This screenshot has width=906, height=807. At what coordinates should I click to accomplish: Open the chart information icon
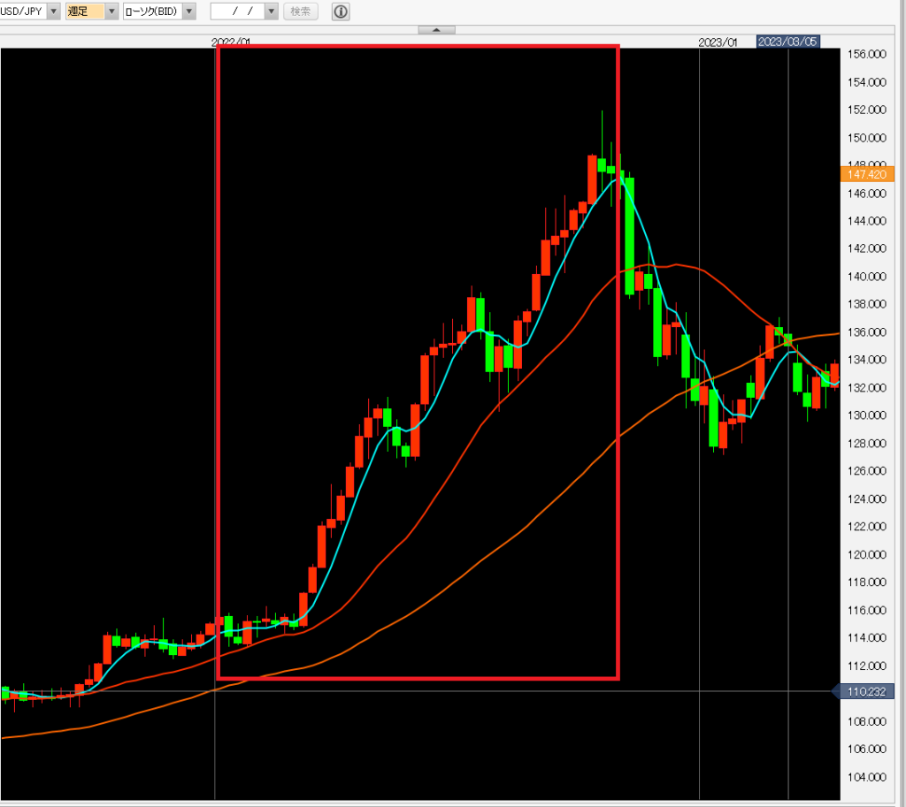[x=341, y=11]
